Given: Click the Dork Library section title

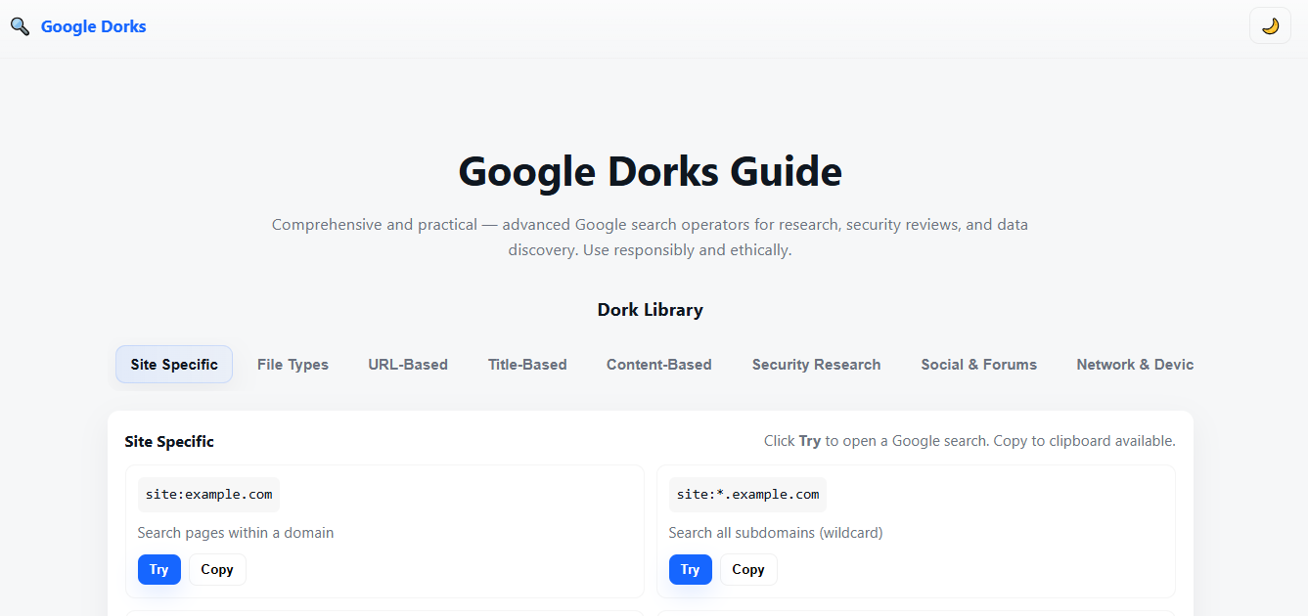Looking at the screenshot, I should [x=650, y=309].
